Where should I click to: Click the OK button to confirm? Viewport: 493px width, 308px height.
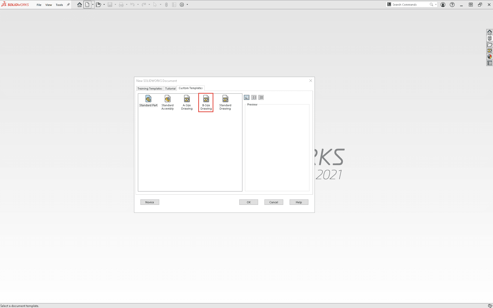click(x=249, y=202)
